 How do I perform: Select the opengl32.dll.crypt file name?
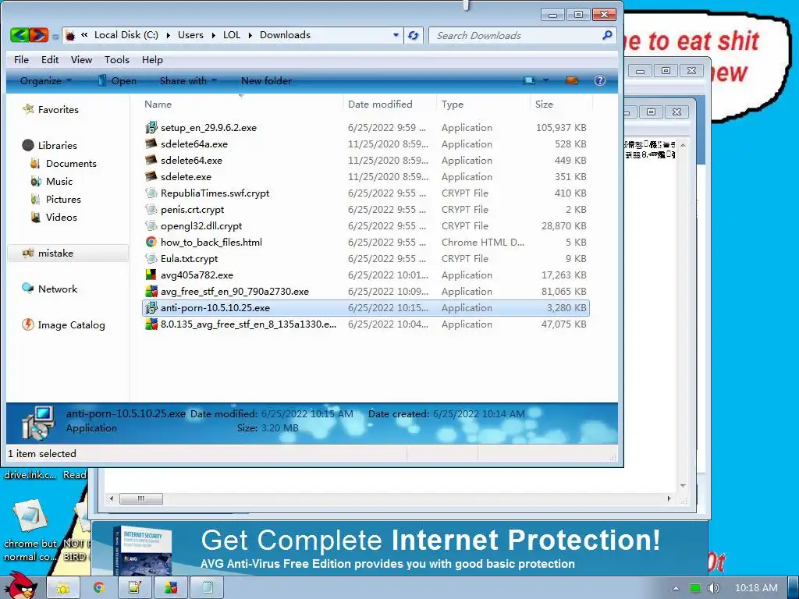click(201, 225)
